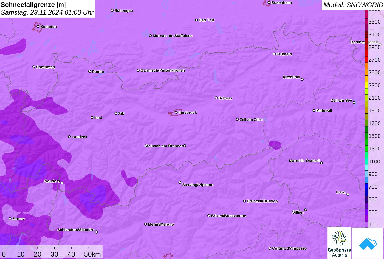Image resolution: width=384 pixels, height=259 pixels.
Task: Click the Schongau marker dot
Action: coord(112,10)
